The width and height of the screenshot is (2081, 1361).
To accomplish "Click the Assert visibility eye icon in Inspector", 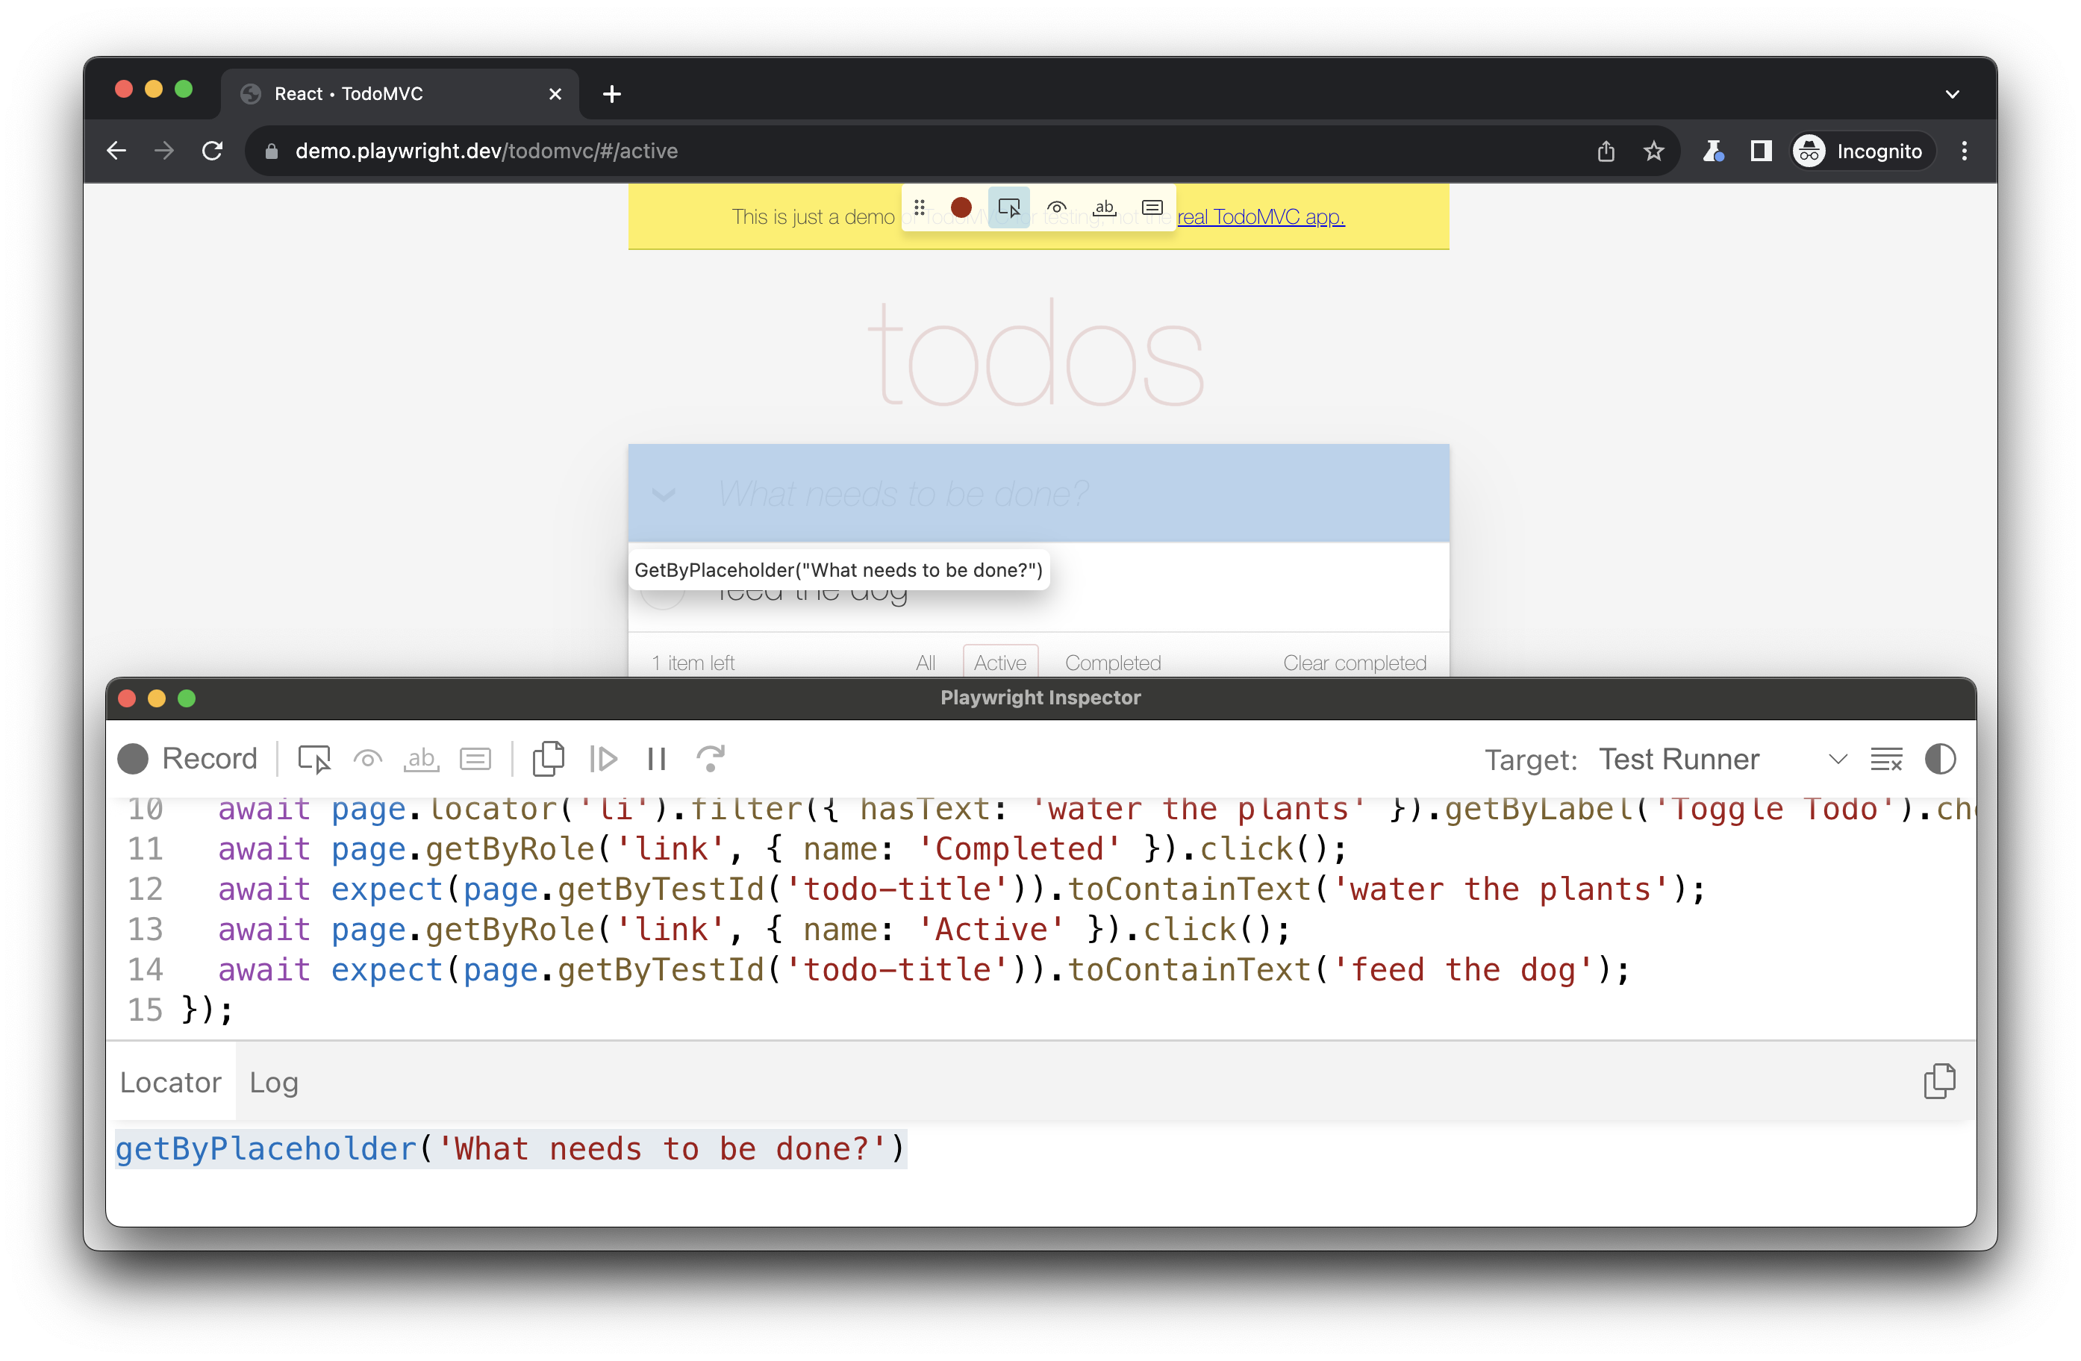I will [368, 759].
